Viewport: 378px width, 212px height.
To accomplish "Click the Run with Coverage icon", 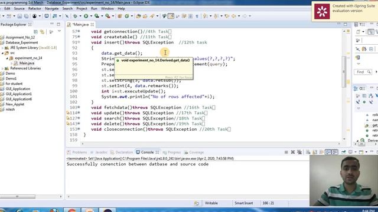I will (x=96, y=16).
